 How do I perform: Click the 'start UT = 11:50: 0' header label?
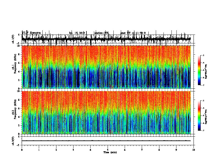(x=133, y=33)
